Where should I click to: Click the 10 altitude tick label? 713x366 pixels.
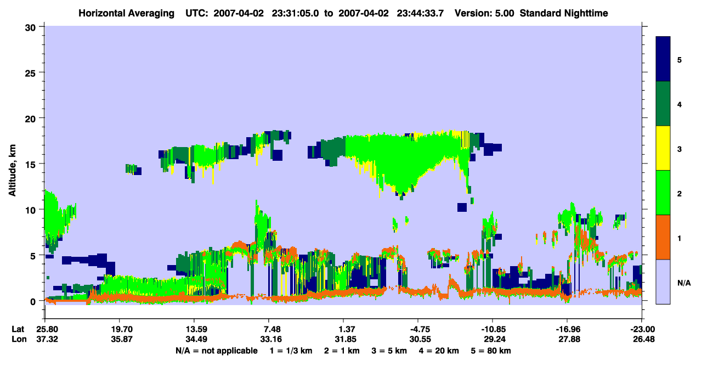(x=32, y=210)
